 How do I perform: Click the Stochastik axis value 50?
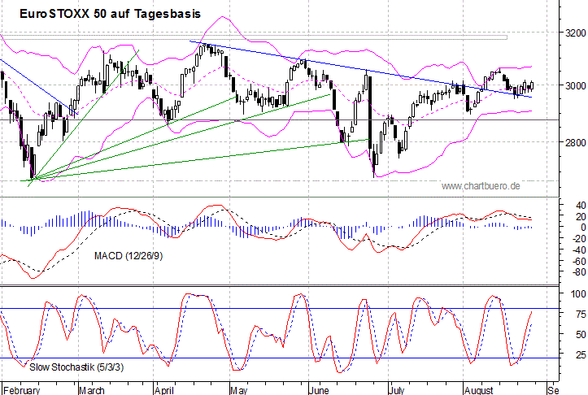(x=581, y=334)
